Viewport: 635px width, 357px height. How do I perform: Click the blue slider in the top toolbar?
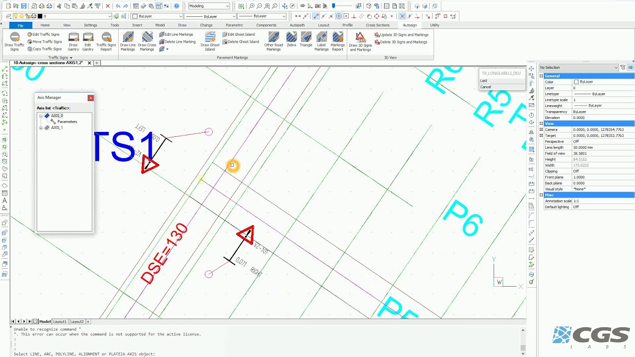pyautogui.click(x=333, y=6)
